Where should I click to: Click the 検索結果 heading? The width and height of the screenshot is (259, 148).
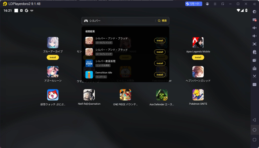click(x=90, y=32)
